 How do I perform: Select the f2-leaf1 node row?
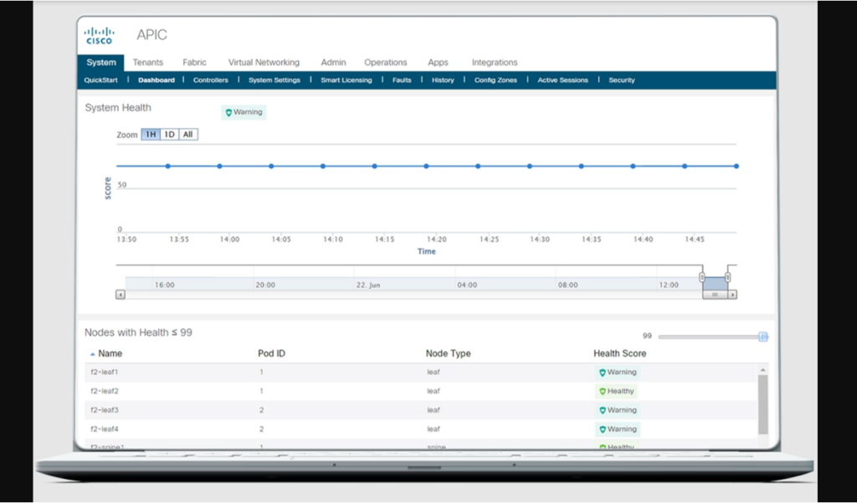pyautogui.click(x=421, y=372)
